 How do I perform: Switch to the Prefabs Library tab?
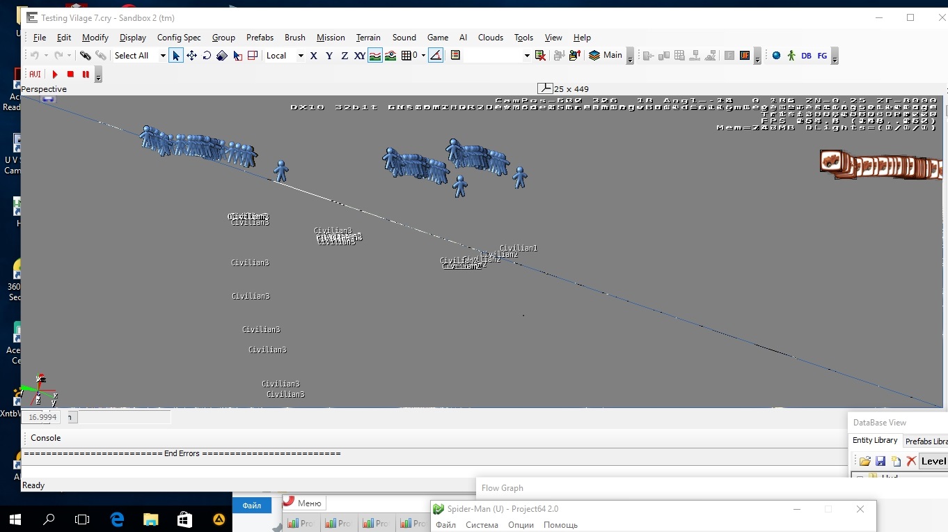click(x=926, y=441)
